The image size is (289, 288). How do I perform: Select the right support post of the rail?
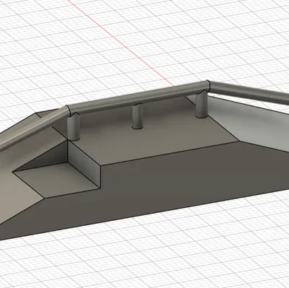click(202, 105)
